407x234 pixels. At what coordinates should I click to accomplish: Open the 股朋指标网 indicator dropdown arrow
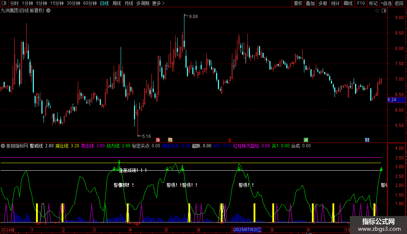tap(3, 146)
